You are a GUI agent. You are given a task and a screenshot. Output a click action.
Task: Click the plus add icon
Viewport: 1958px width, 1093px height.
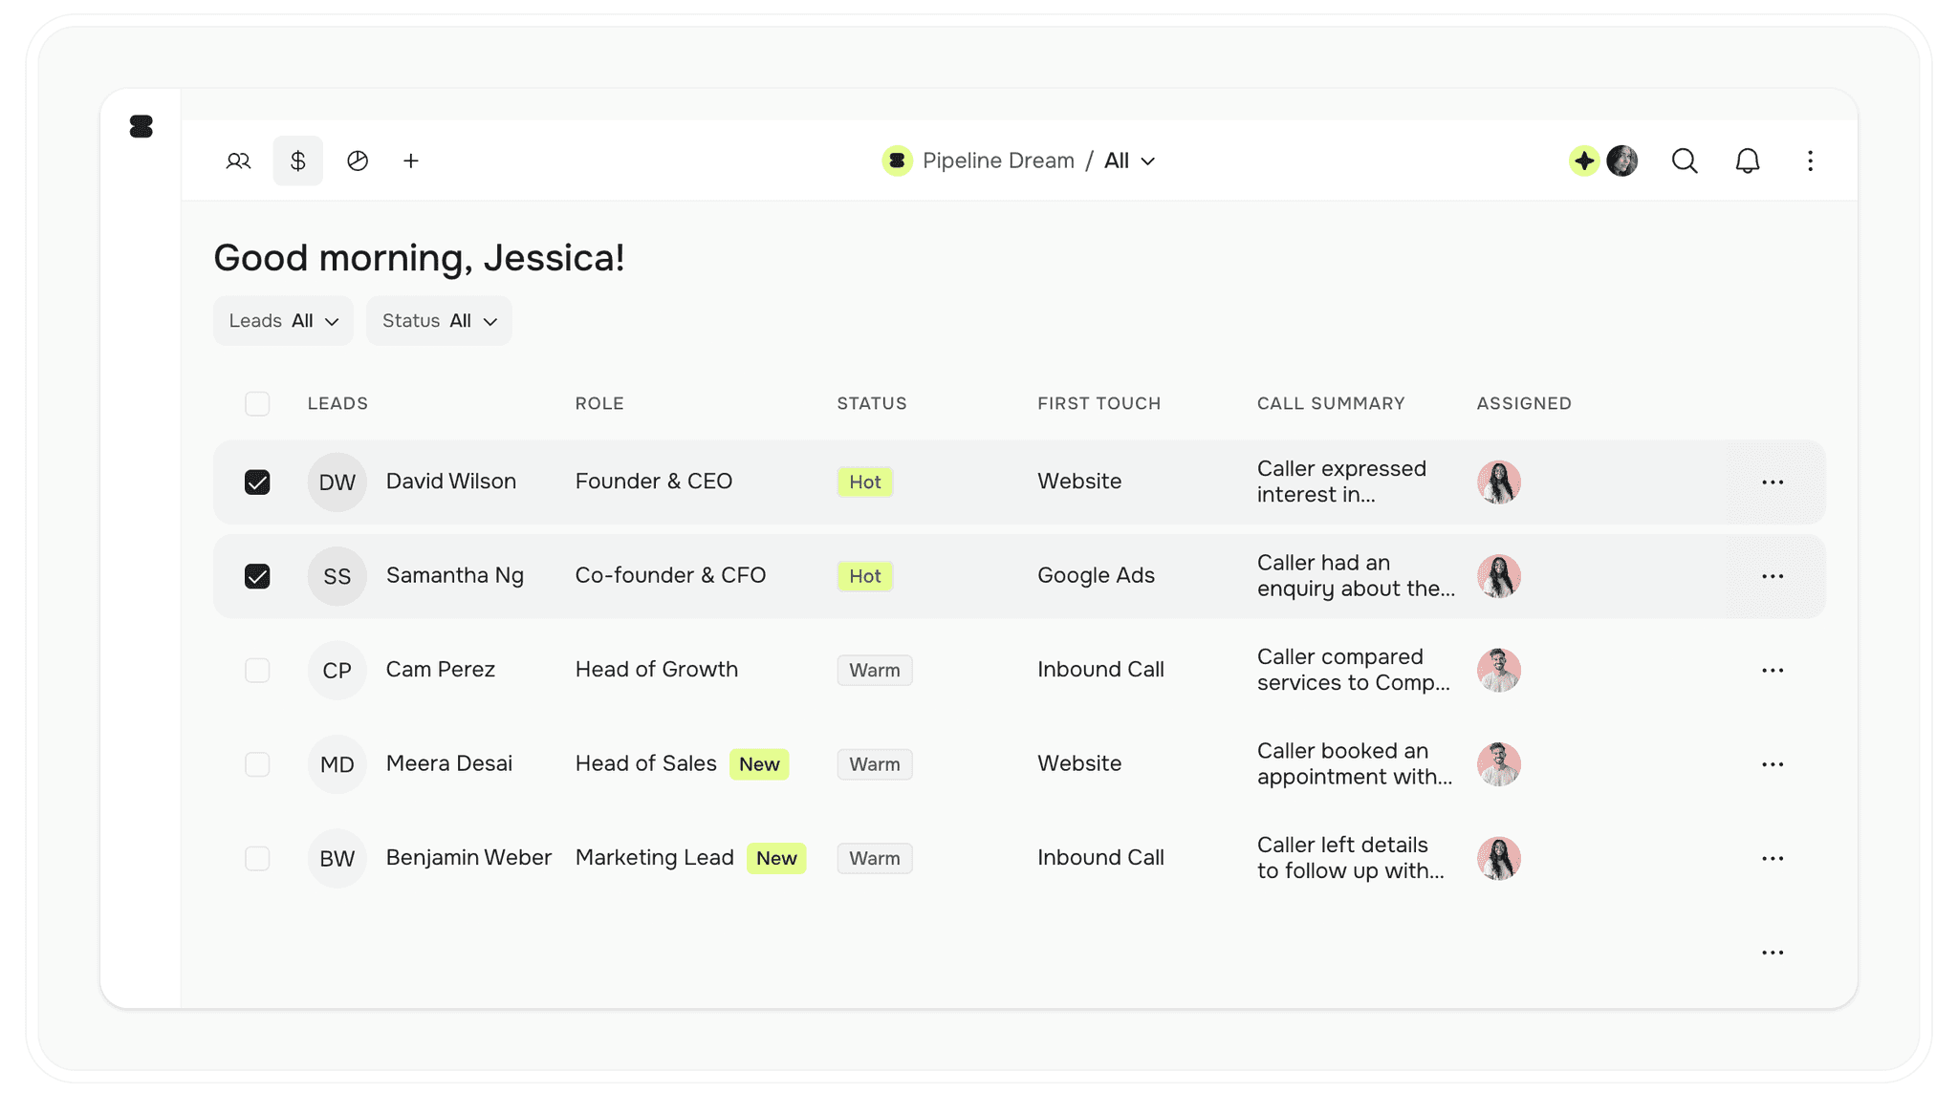[411, 161]
